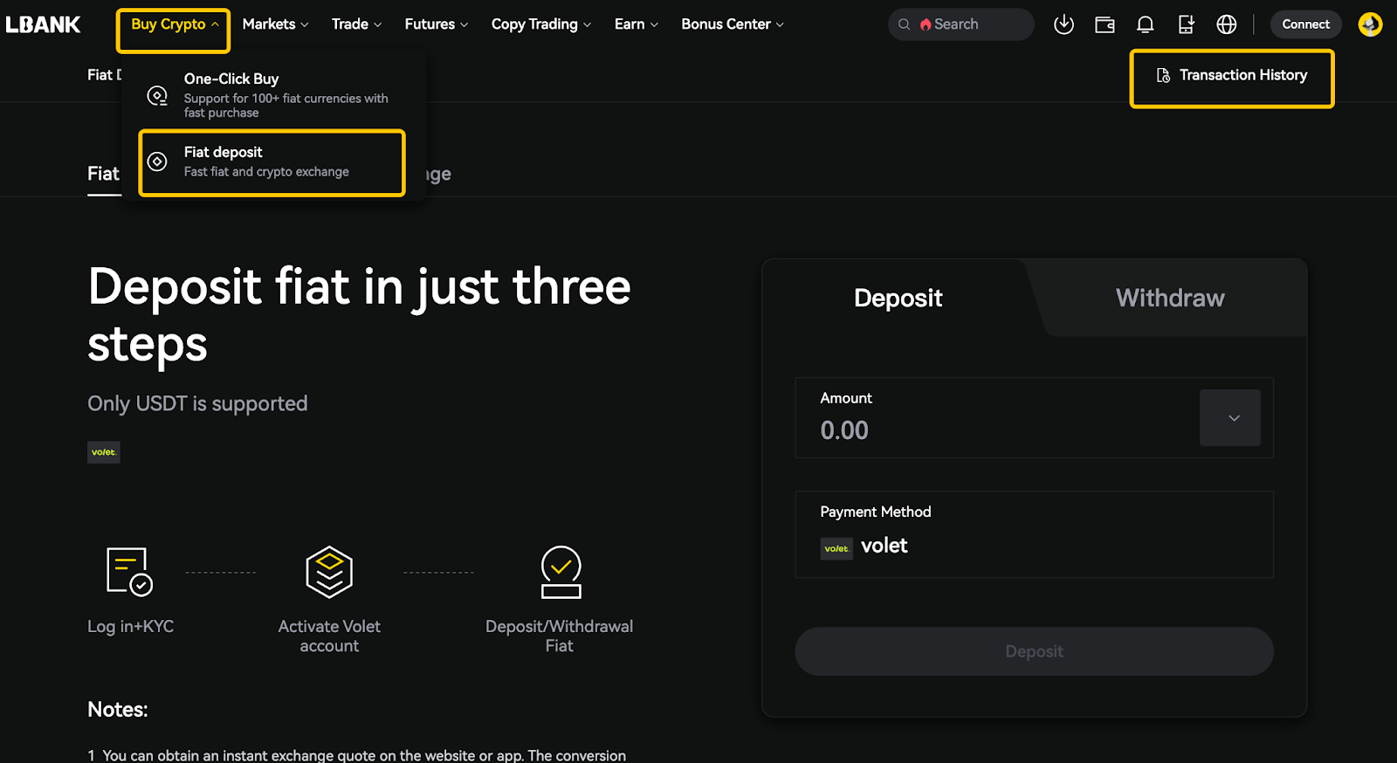
Task: Focus the Search field
Action: tap(960, 24)
